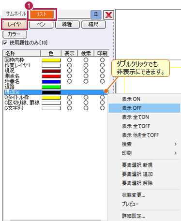Click the pin panel icon
Viewport: 181px width, 221px height.
point(96,15)
